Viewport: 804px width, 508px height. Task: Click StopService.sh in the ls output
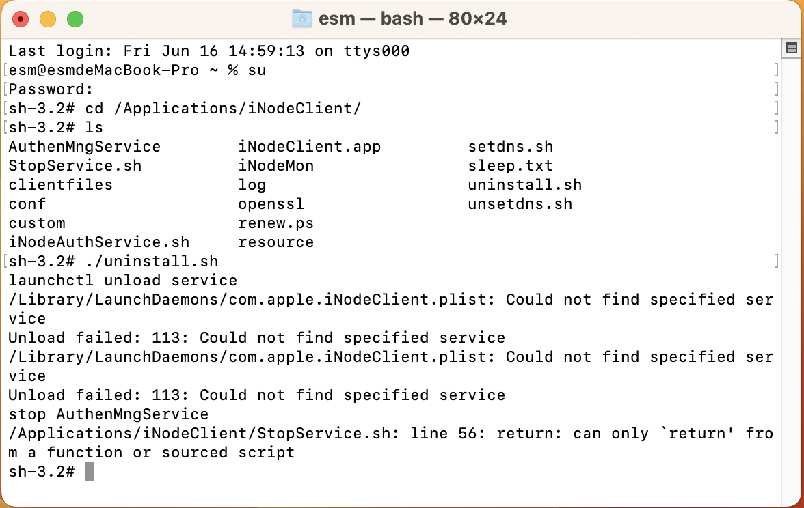point(75,165)
